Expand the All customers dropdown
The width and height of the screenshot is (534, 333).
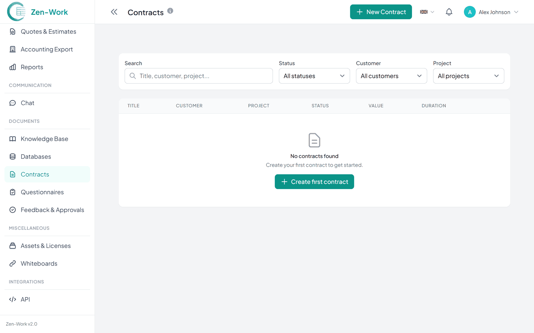[391, 76]
